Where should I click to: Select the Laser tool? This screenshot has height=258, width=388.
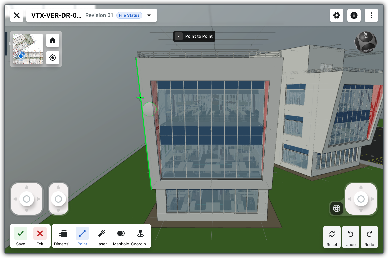click(x=102, y=236)
